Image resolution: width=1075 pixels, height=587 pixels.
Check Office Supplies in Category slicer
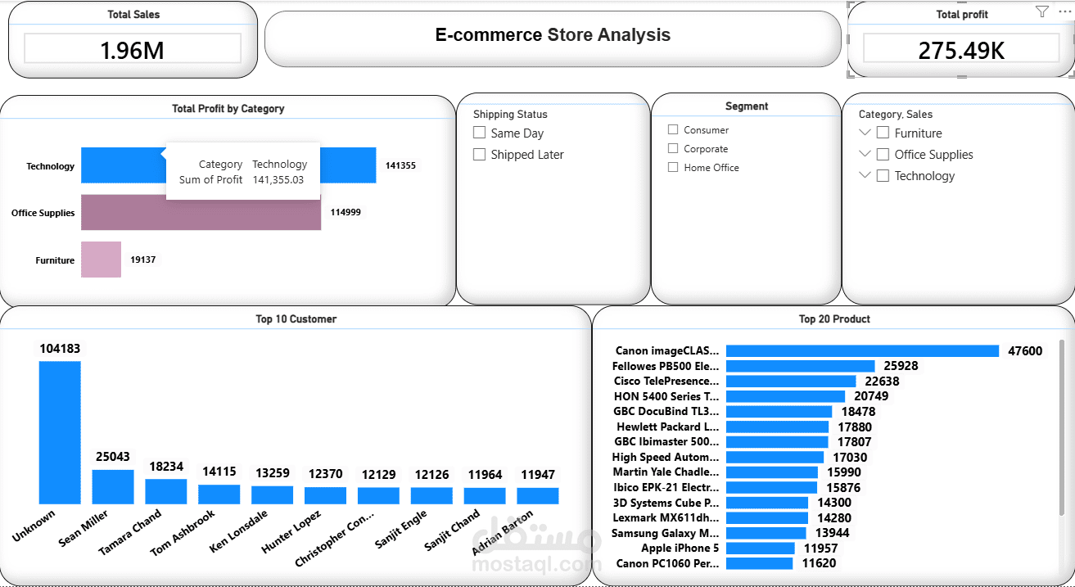[882, 154]
